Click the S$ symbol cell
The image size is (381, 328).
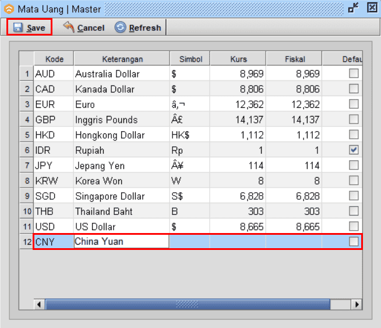pyautogui.click(x=190, y=196)
